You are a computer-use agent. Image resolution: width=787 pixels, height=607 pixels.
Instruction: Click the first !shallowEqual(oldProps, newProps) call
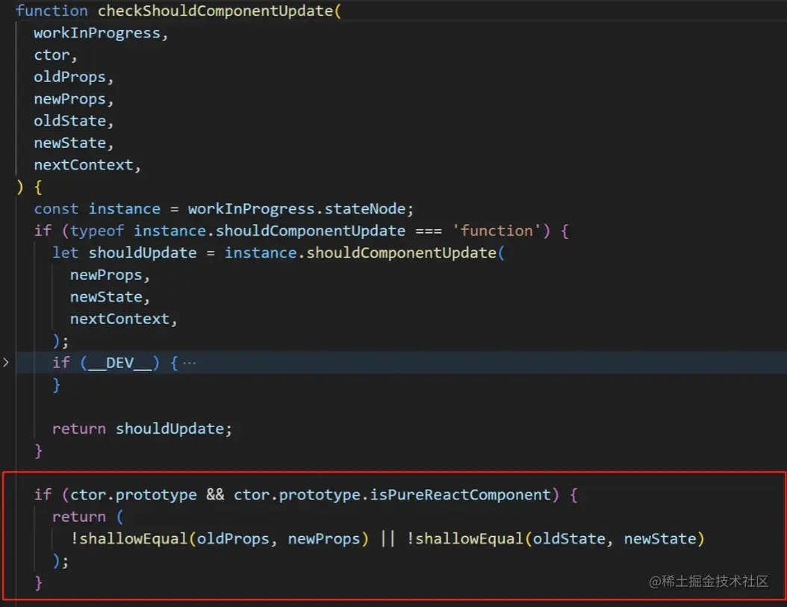tap(220, 539)
